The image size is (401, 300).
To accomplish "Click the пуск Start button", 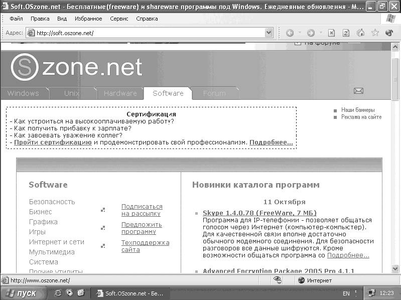I will [23, 293].
